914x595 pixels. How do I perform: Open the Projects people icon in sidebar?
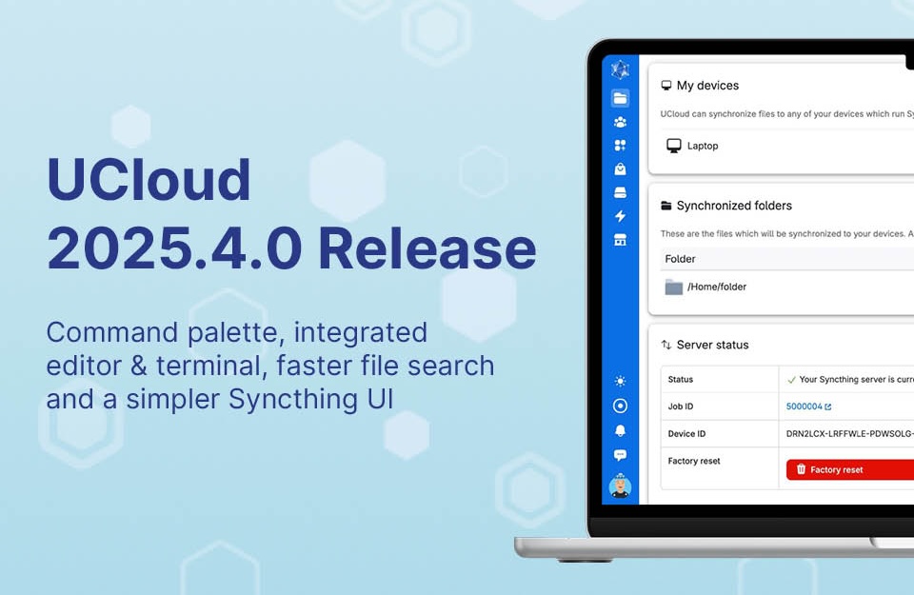click(x=620, y=122)
